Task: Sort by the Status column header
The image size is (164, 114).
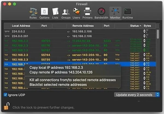Action: pyautogui.click(x=136, y=26)
